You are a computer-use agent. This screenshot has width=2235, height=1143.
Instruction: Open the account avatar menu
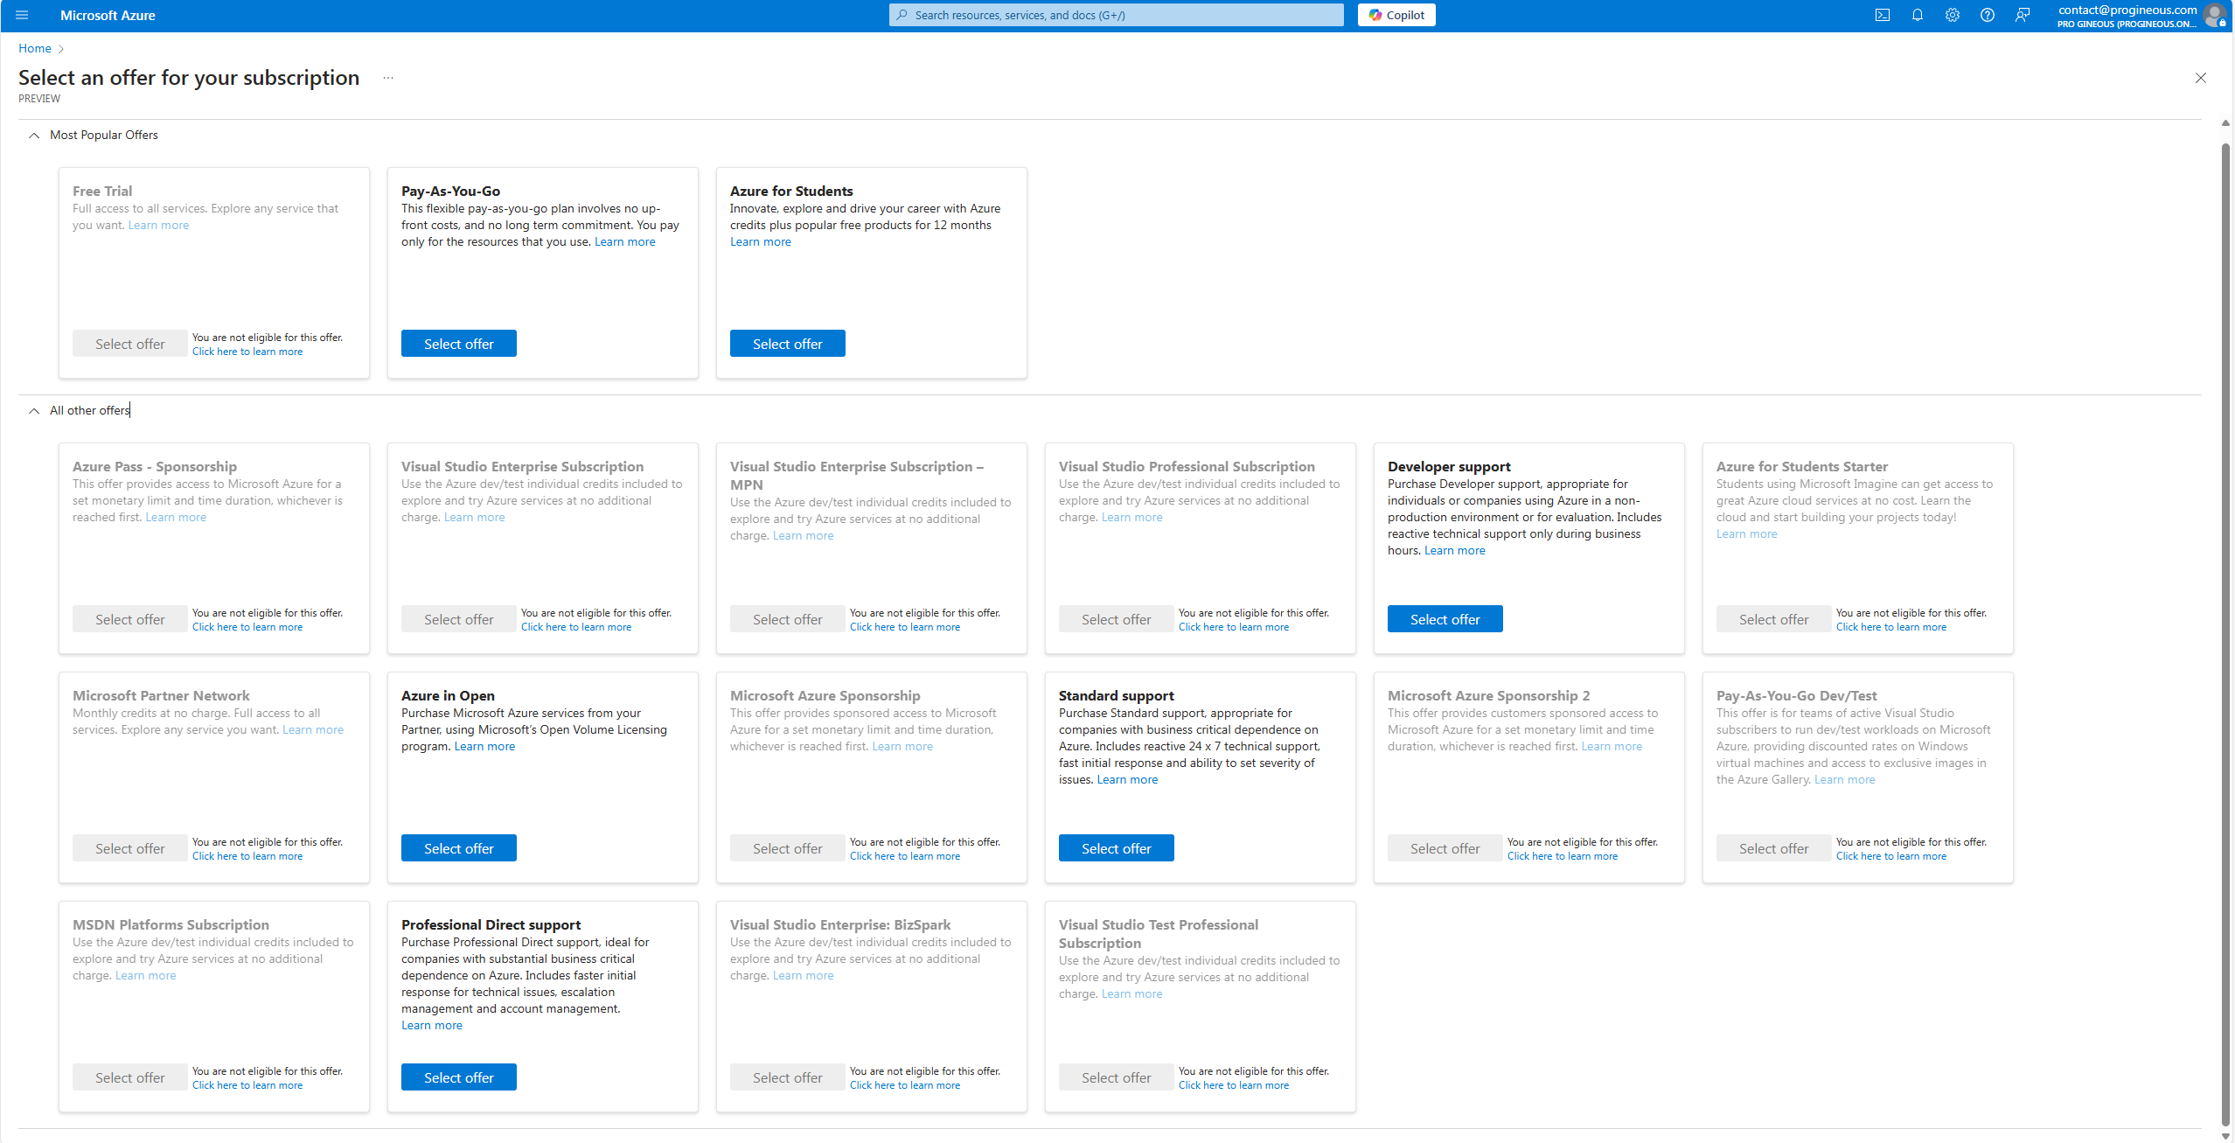coord(2214,15)
